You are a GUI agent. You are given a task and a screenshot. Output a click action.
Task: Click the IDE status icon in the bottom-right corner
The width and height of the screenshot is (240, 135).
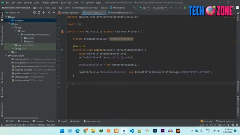click(x=237, y=125)
